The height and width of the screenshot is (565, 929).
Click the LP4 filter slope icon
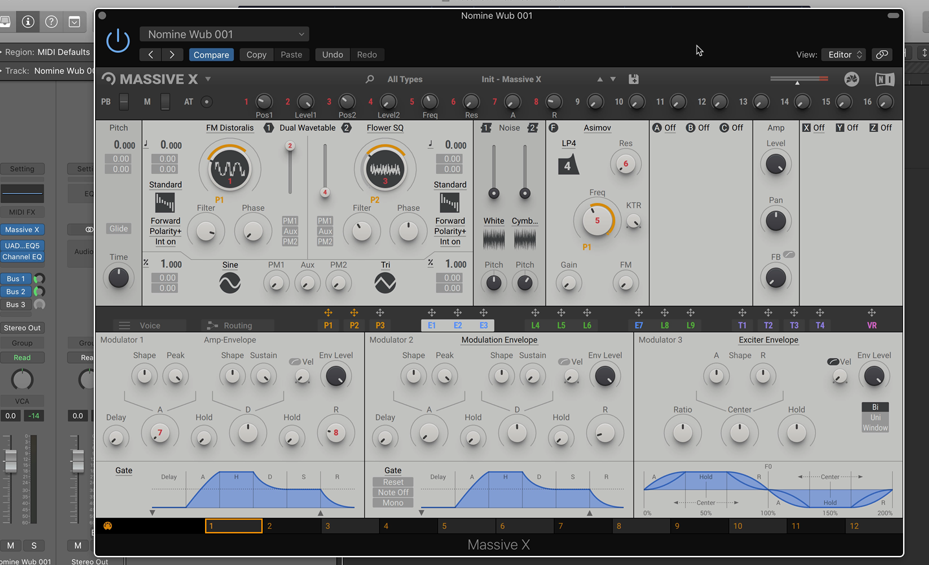568,165
